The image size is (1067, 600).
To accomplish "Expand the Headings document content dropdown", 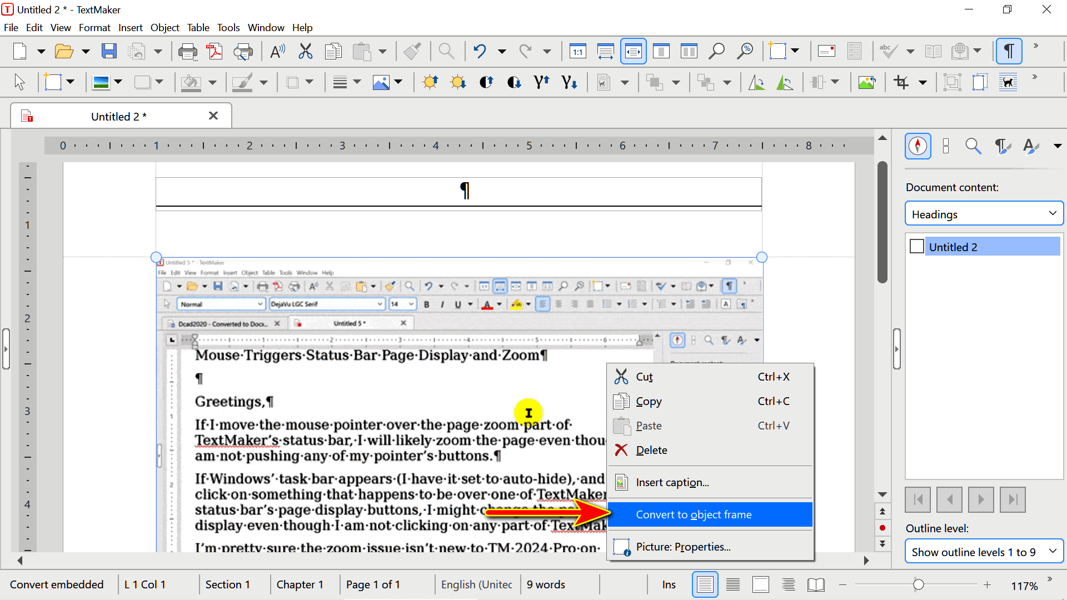I will 984,214.
